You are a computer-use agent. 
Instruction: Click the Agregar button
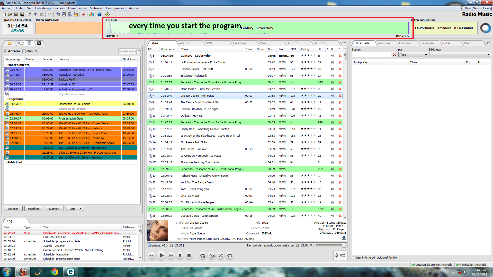(13, 209)
